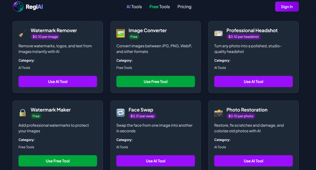Click the Face Swap title
316x170 pixels.
pyautogui.click(x=141, y=110)
